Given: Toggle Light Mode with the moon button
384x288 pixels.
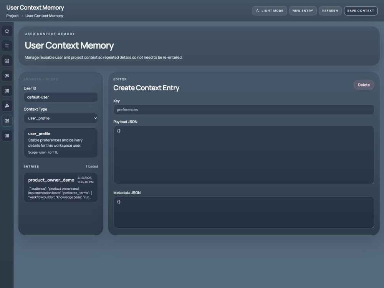Looking at the screenshot, I should pos(270,11).
